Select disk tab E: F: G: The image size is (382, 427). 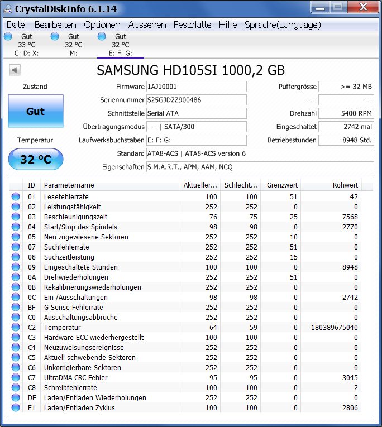(121, 45)
